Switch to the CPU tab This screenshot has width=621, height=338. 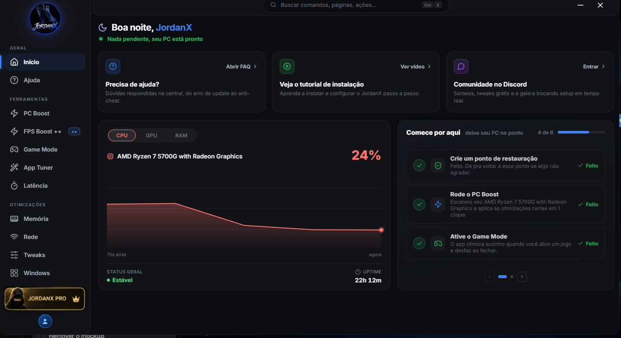(x=122, y=135)
